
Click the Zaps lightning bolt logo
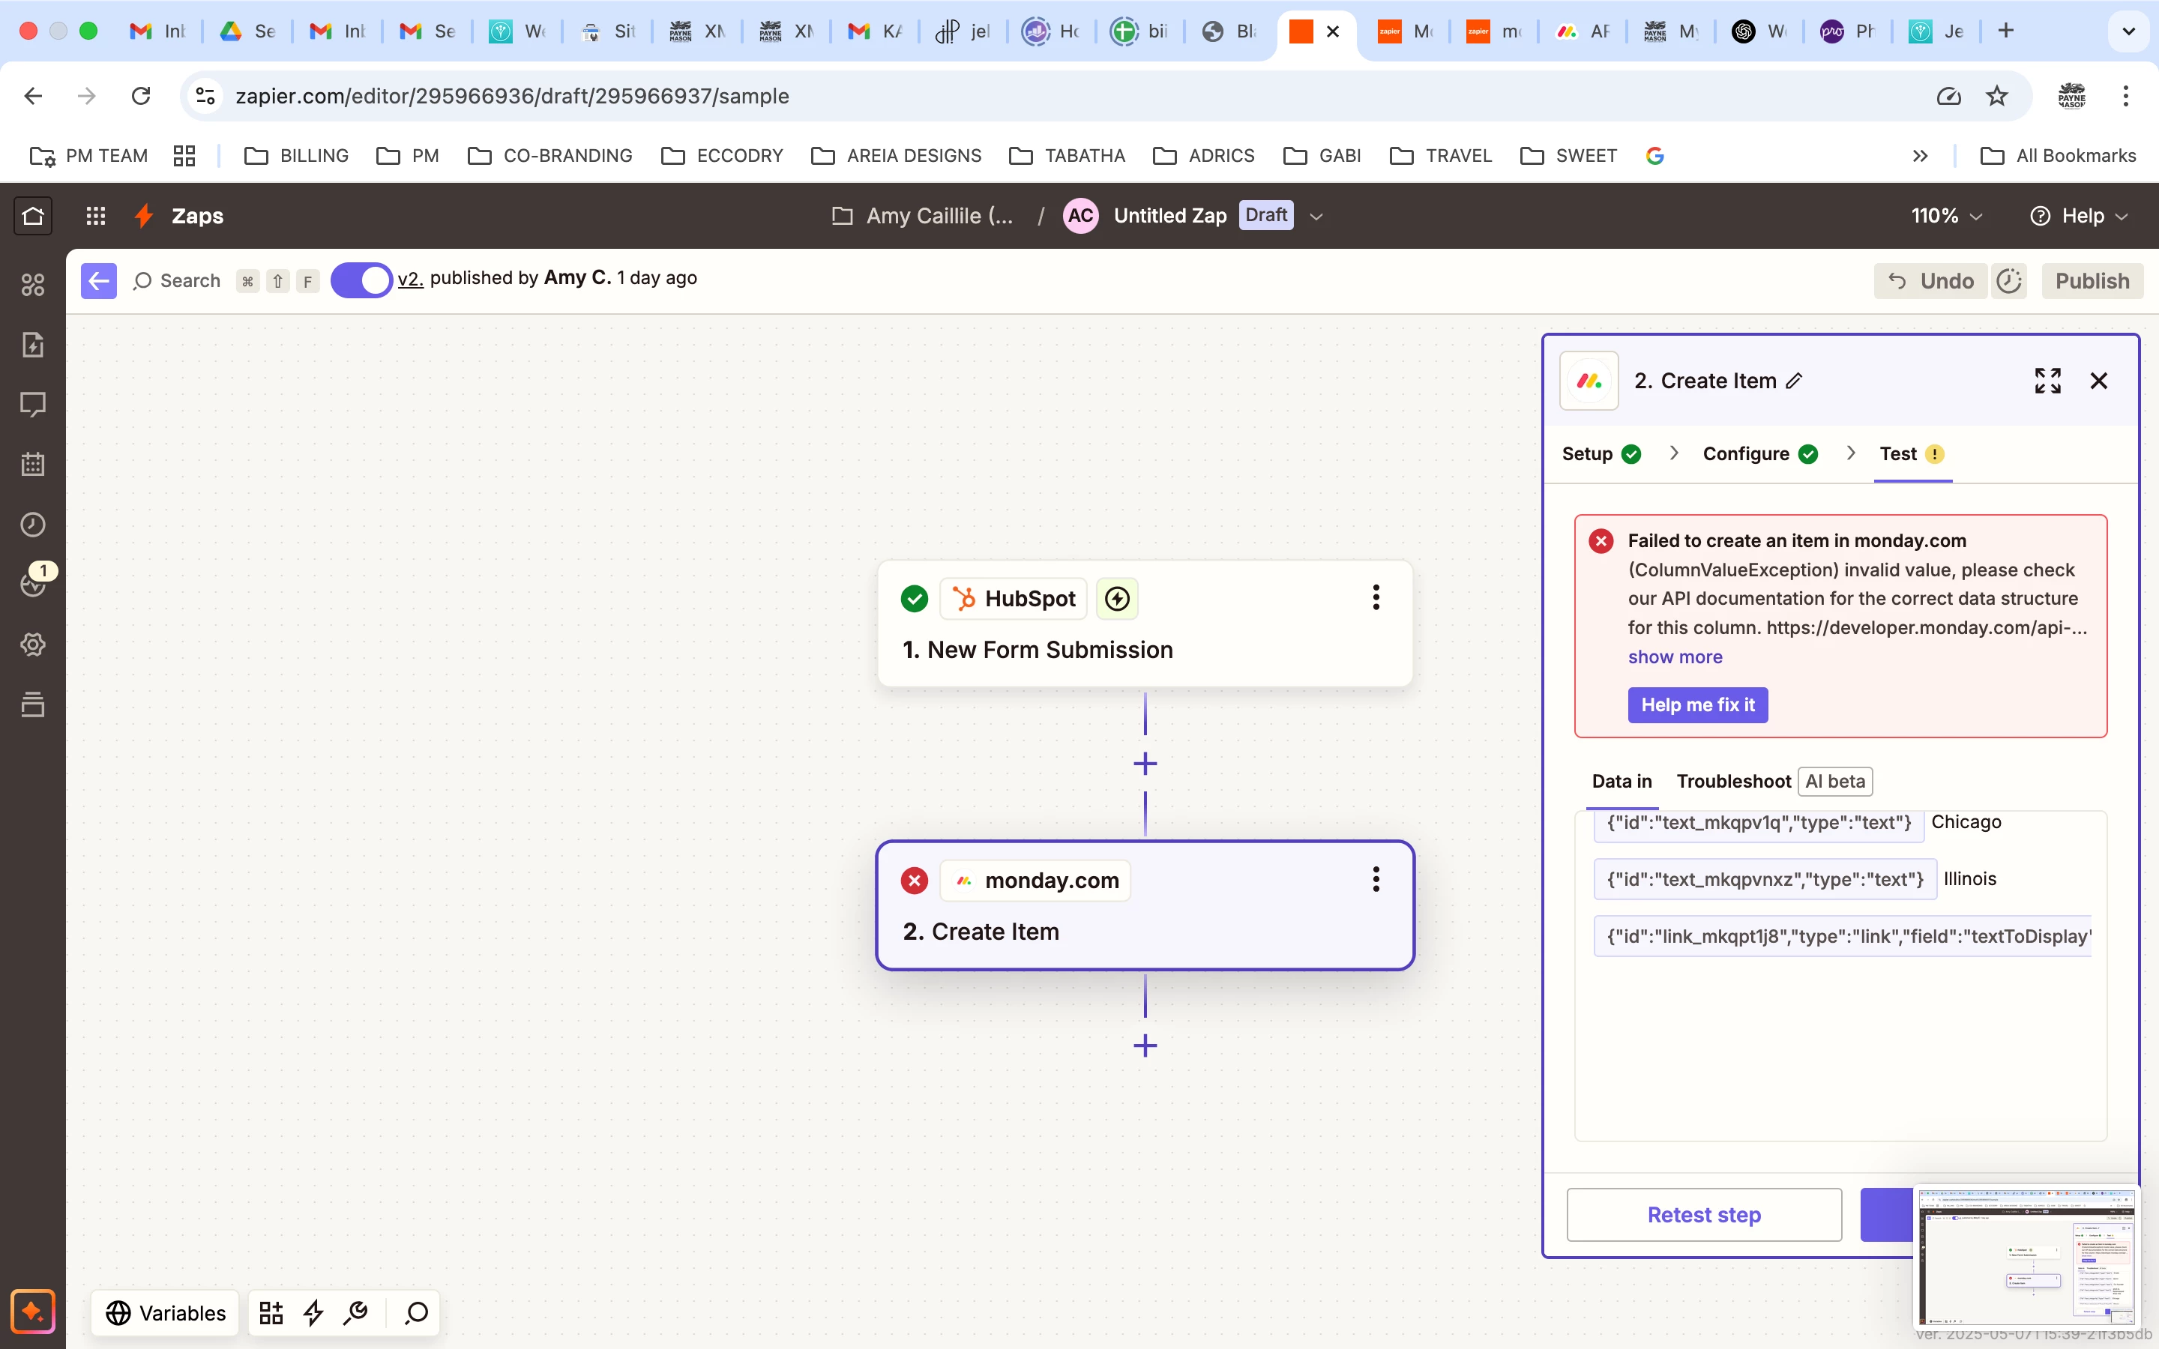pos(144,215)
